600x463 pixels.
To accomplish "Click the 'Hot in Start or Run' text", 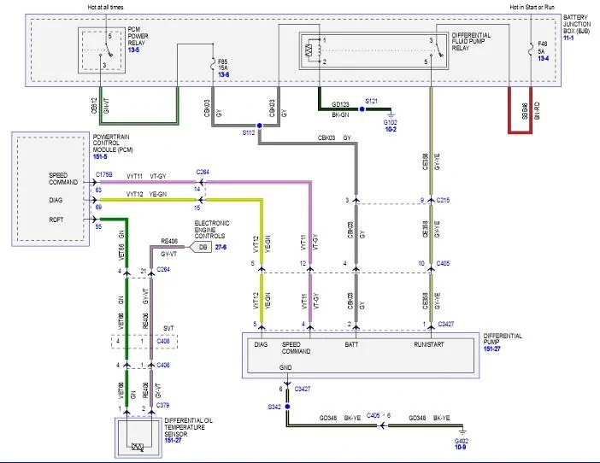I will pyautogui.click(x=532, y=8).
